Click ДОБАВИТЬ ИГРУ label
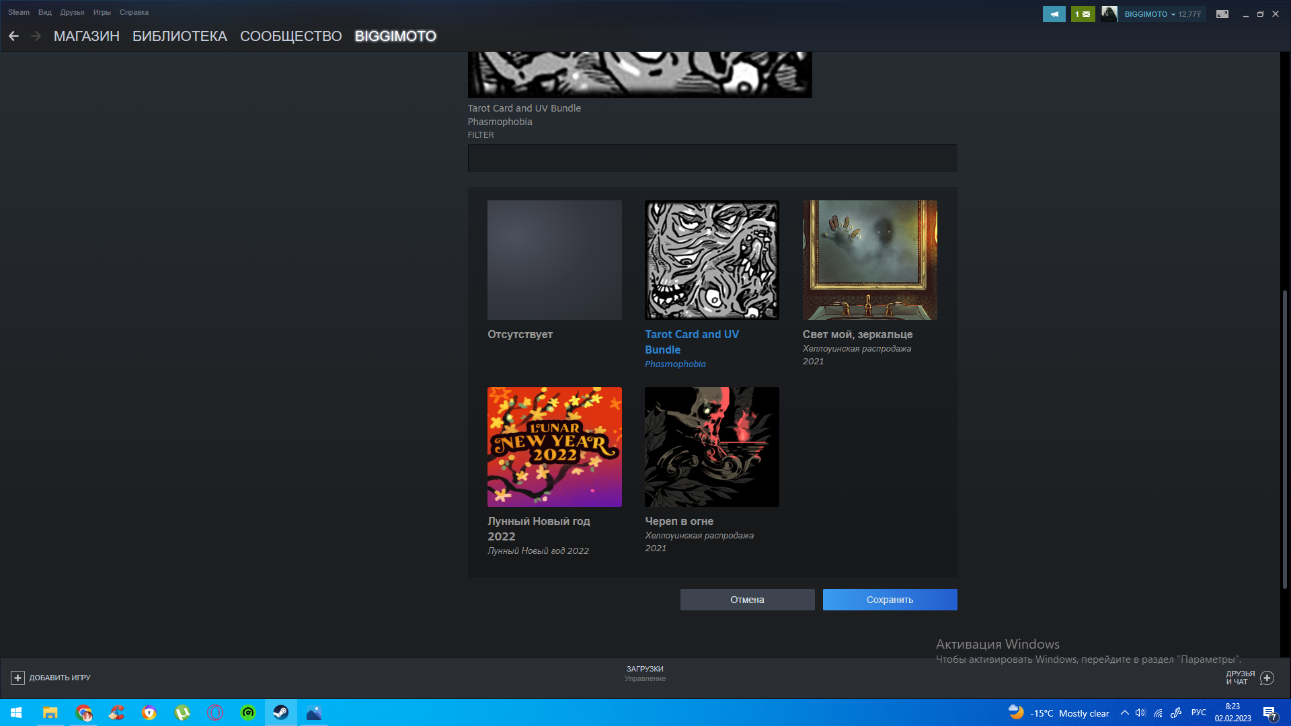The image size is (1291, 726). (x=60, y=678)
